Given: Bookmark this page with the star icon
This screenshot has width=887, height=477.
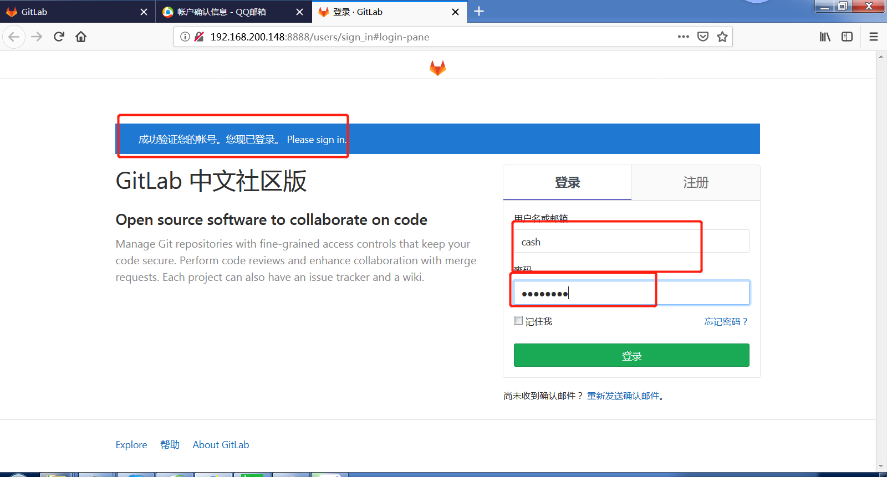Looking at the screenshot, I should 722,37.
